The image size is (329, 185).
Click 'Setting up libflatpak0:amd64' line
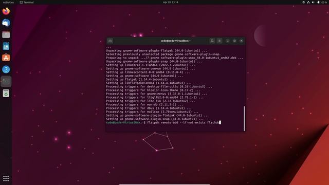149,83
